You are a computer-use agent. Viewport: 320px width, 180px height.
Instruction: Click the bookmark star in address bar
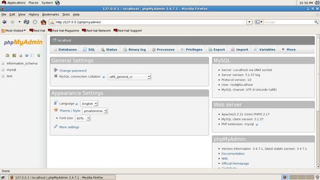pos(244,22)
